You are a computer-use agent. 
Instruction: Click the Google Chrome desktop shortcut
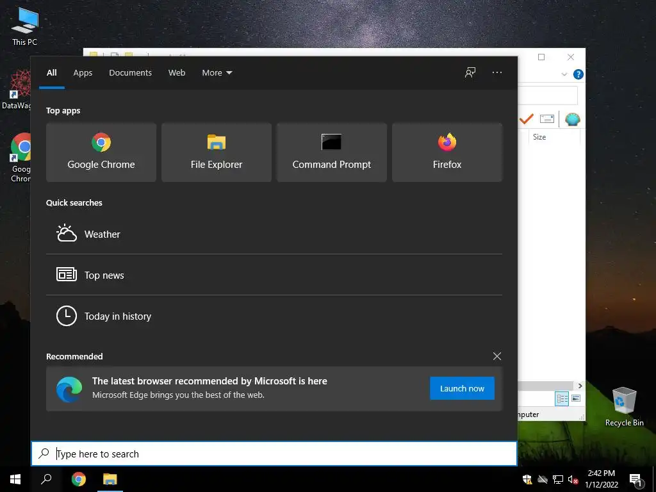coord(20,158)
